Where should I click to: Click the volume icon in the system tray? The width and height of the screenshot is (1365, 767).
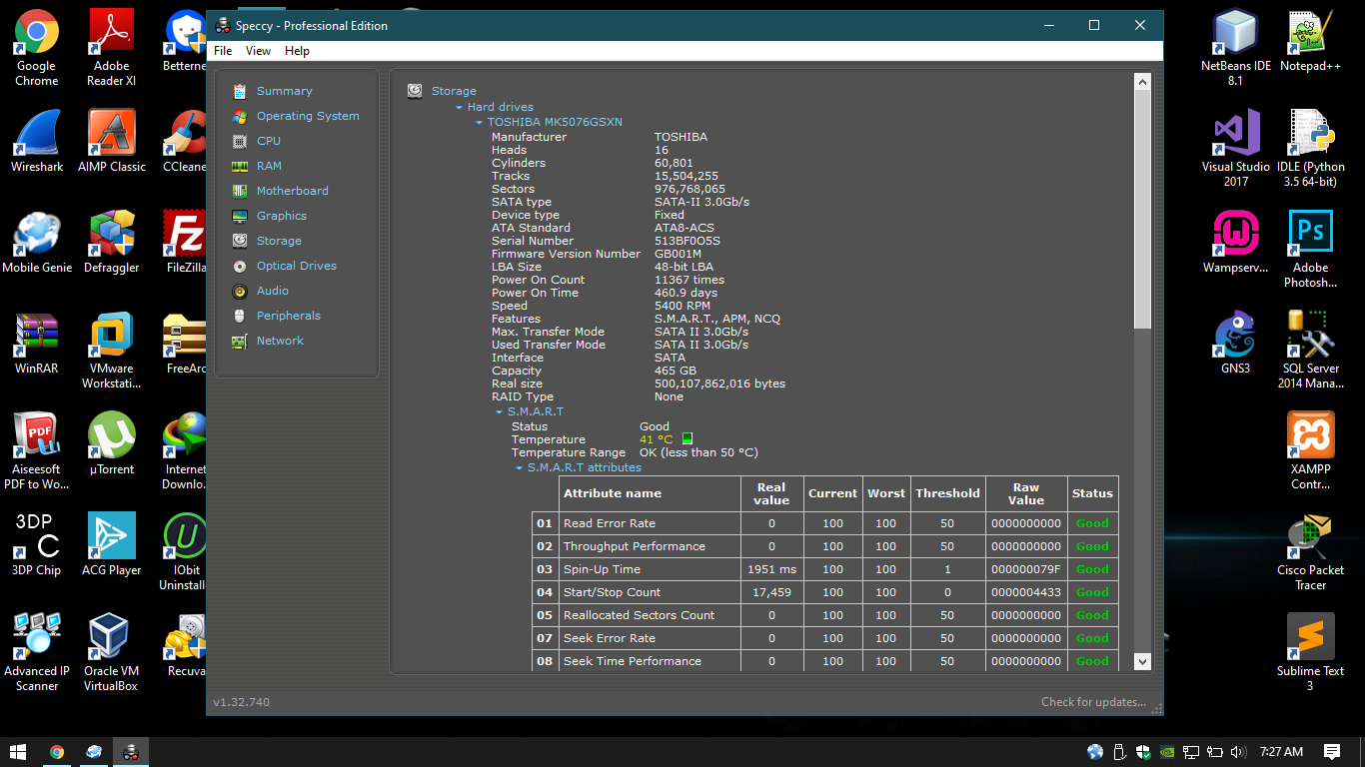(x=1238, y=752)
